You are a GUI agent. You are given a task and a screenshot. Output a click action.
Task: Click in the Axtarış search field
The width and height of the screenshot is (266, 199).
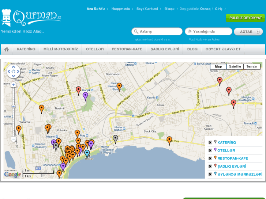157,31
